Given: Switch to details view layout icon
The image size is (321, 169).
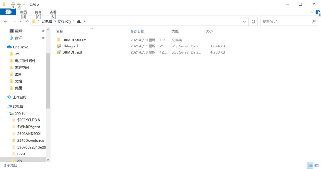Looking at the screenshot, I should pyautogui.click(x=310, y=165).
